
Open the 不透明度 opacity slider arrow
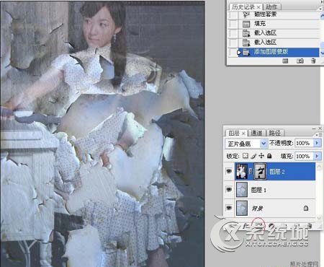click(x=317, y=143)
